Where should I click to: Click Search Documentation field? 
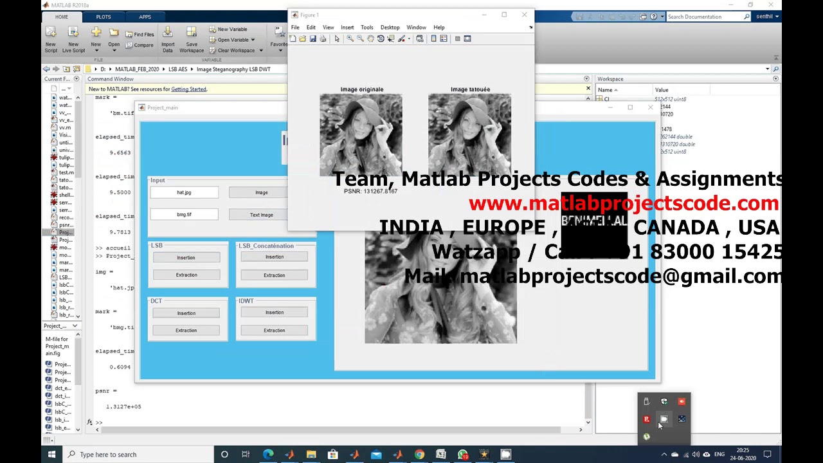[709, 17]
